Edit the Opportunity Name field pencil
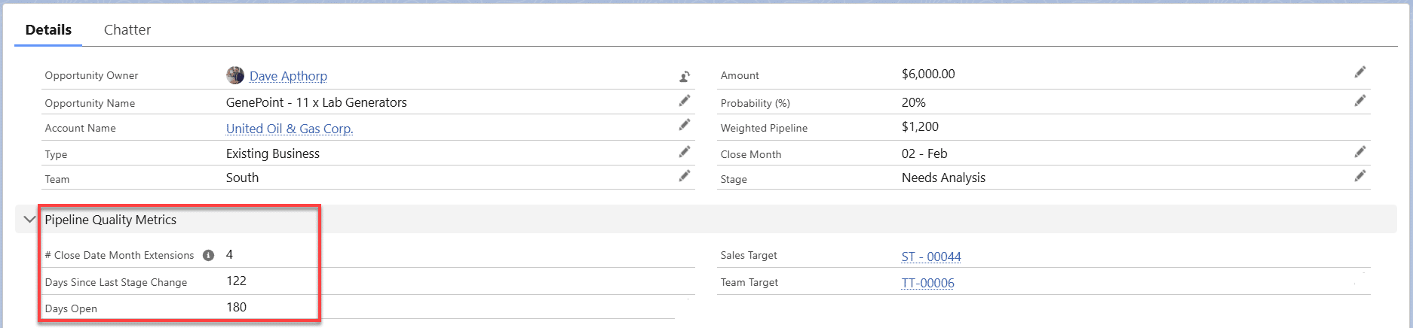 tap(685, 101)
